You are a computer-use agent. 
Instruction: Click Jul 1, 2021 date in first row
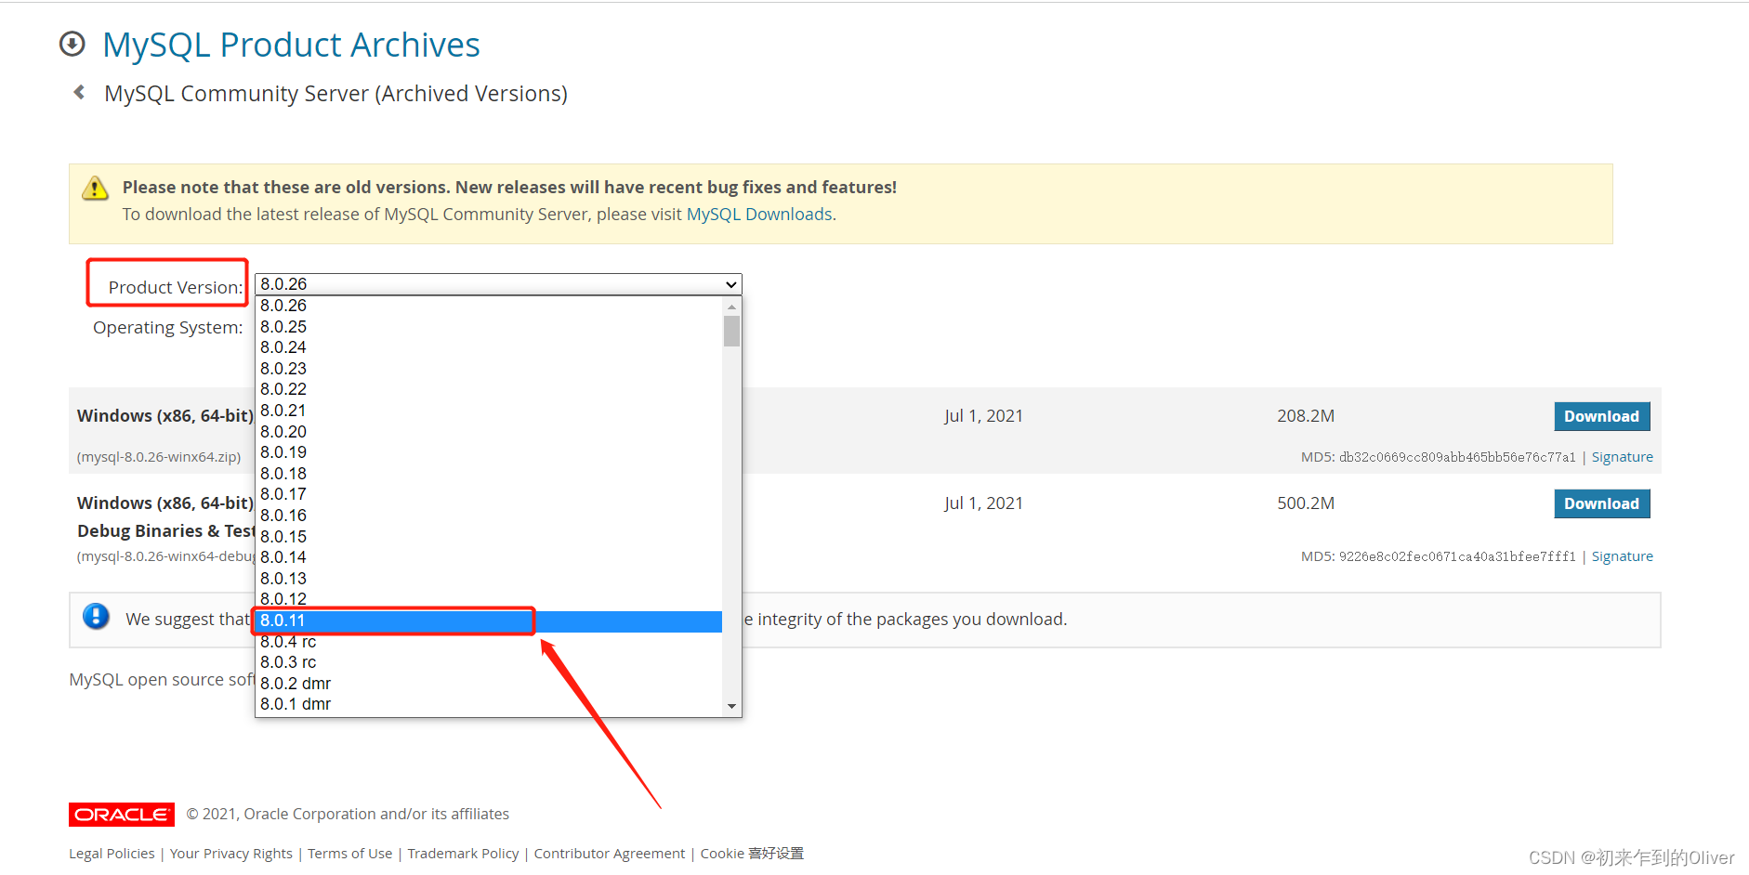(x=983, y=416)
